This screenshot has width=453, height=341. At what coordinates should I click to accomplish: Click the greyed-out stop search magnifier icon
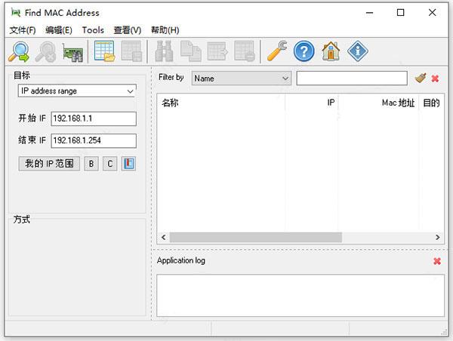tap(45, 52)
